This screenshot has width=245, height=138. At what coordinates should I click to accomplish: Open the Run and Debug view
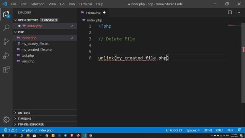pyautogui.click(x=6, y=55)
